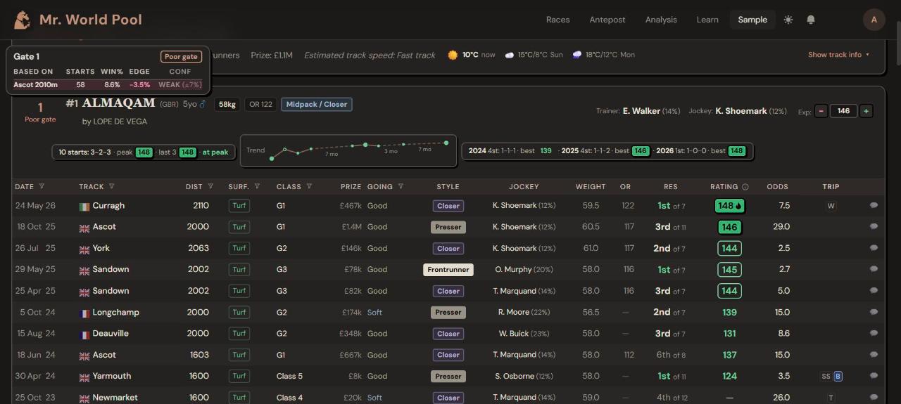Toggle the light/dark theme sun icon
Screen dimensions: 901x404
788,20
